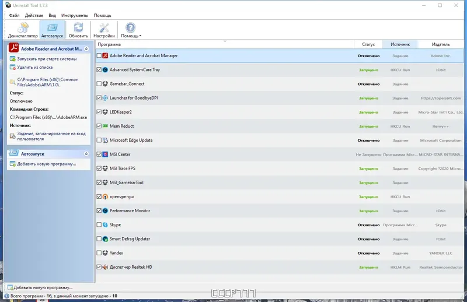Collapse the Adobe Reader sidebar panel
467x302 pixels.
click(x=86, y=49)
